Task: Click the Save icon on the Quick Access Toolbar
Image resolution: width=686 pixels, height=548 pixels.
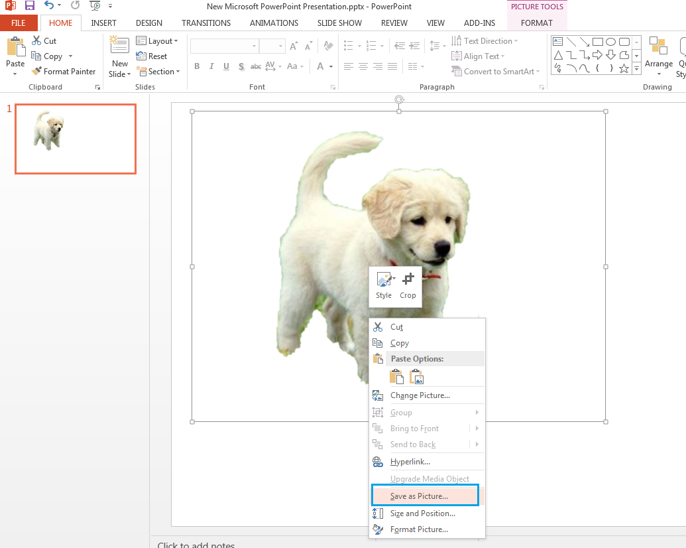Action: [x=29, y=6]
